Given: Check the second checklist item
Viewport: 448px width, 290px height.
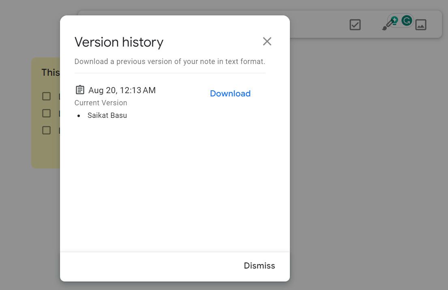Looking at the screenshot, I should pos(46,113).
